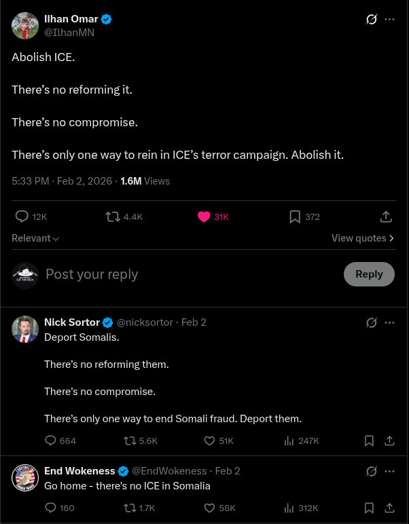Open Ilhan Omar's profile avatar
The height and width of the screenshot is (524, 409).
click(x=25, y=26)
